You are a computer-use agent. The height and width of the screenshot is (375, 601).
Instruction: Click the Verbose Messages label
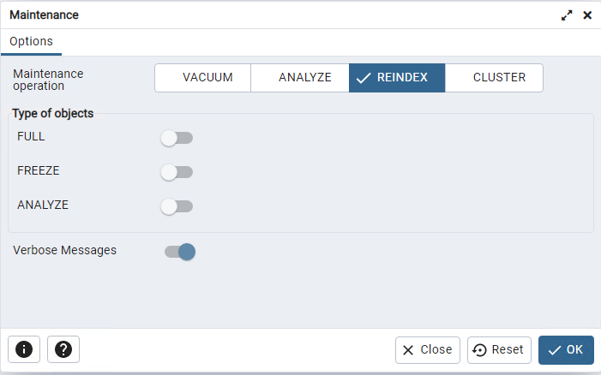pyautogui.click(x=64, y=250)
